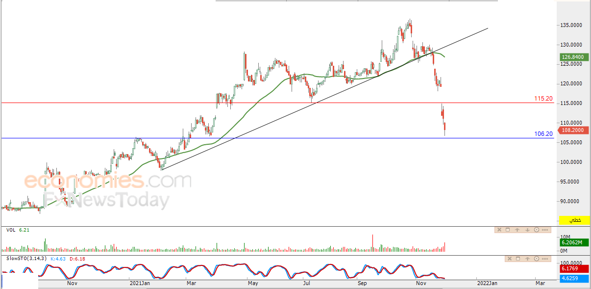The image size is (591, 289).
Task: Maximize the SlowSTO indicator panel
Action: point(518,259)
